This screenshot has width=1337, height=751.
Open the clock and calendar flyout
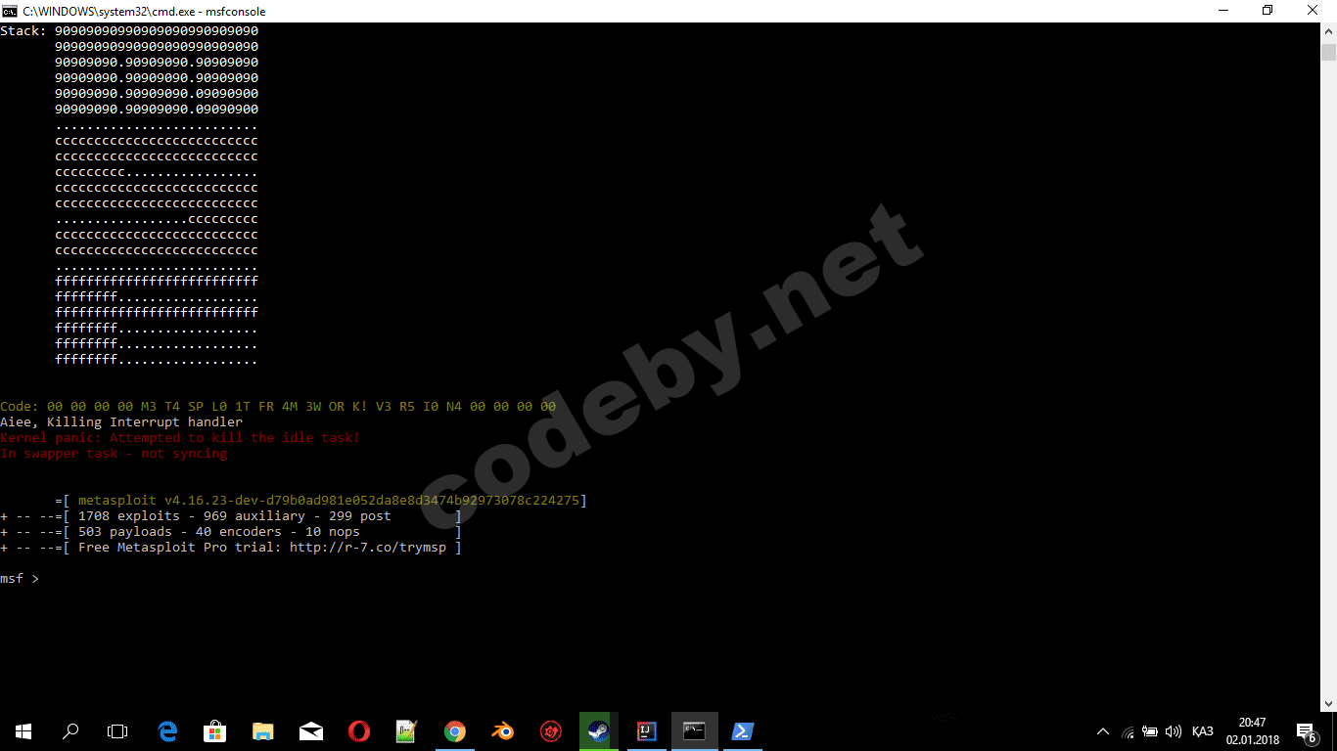(1252, 731)
